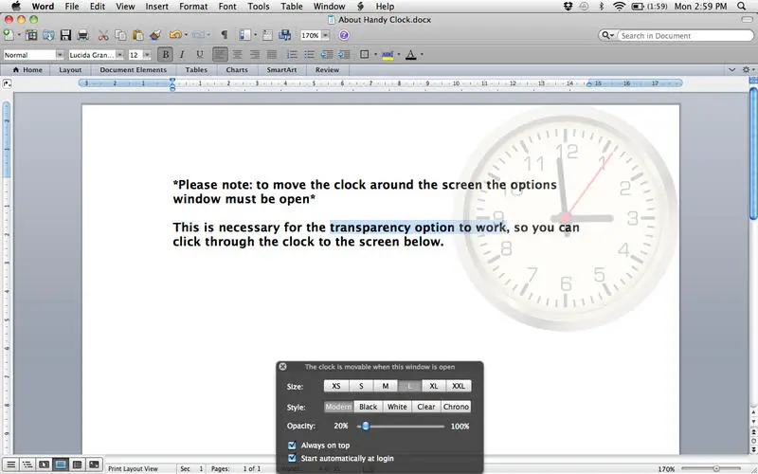Expand the New document dropdown arrow

(19, 35)
